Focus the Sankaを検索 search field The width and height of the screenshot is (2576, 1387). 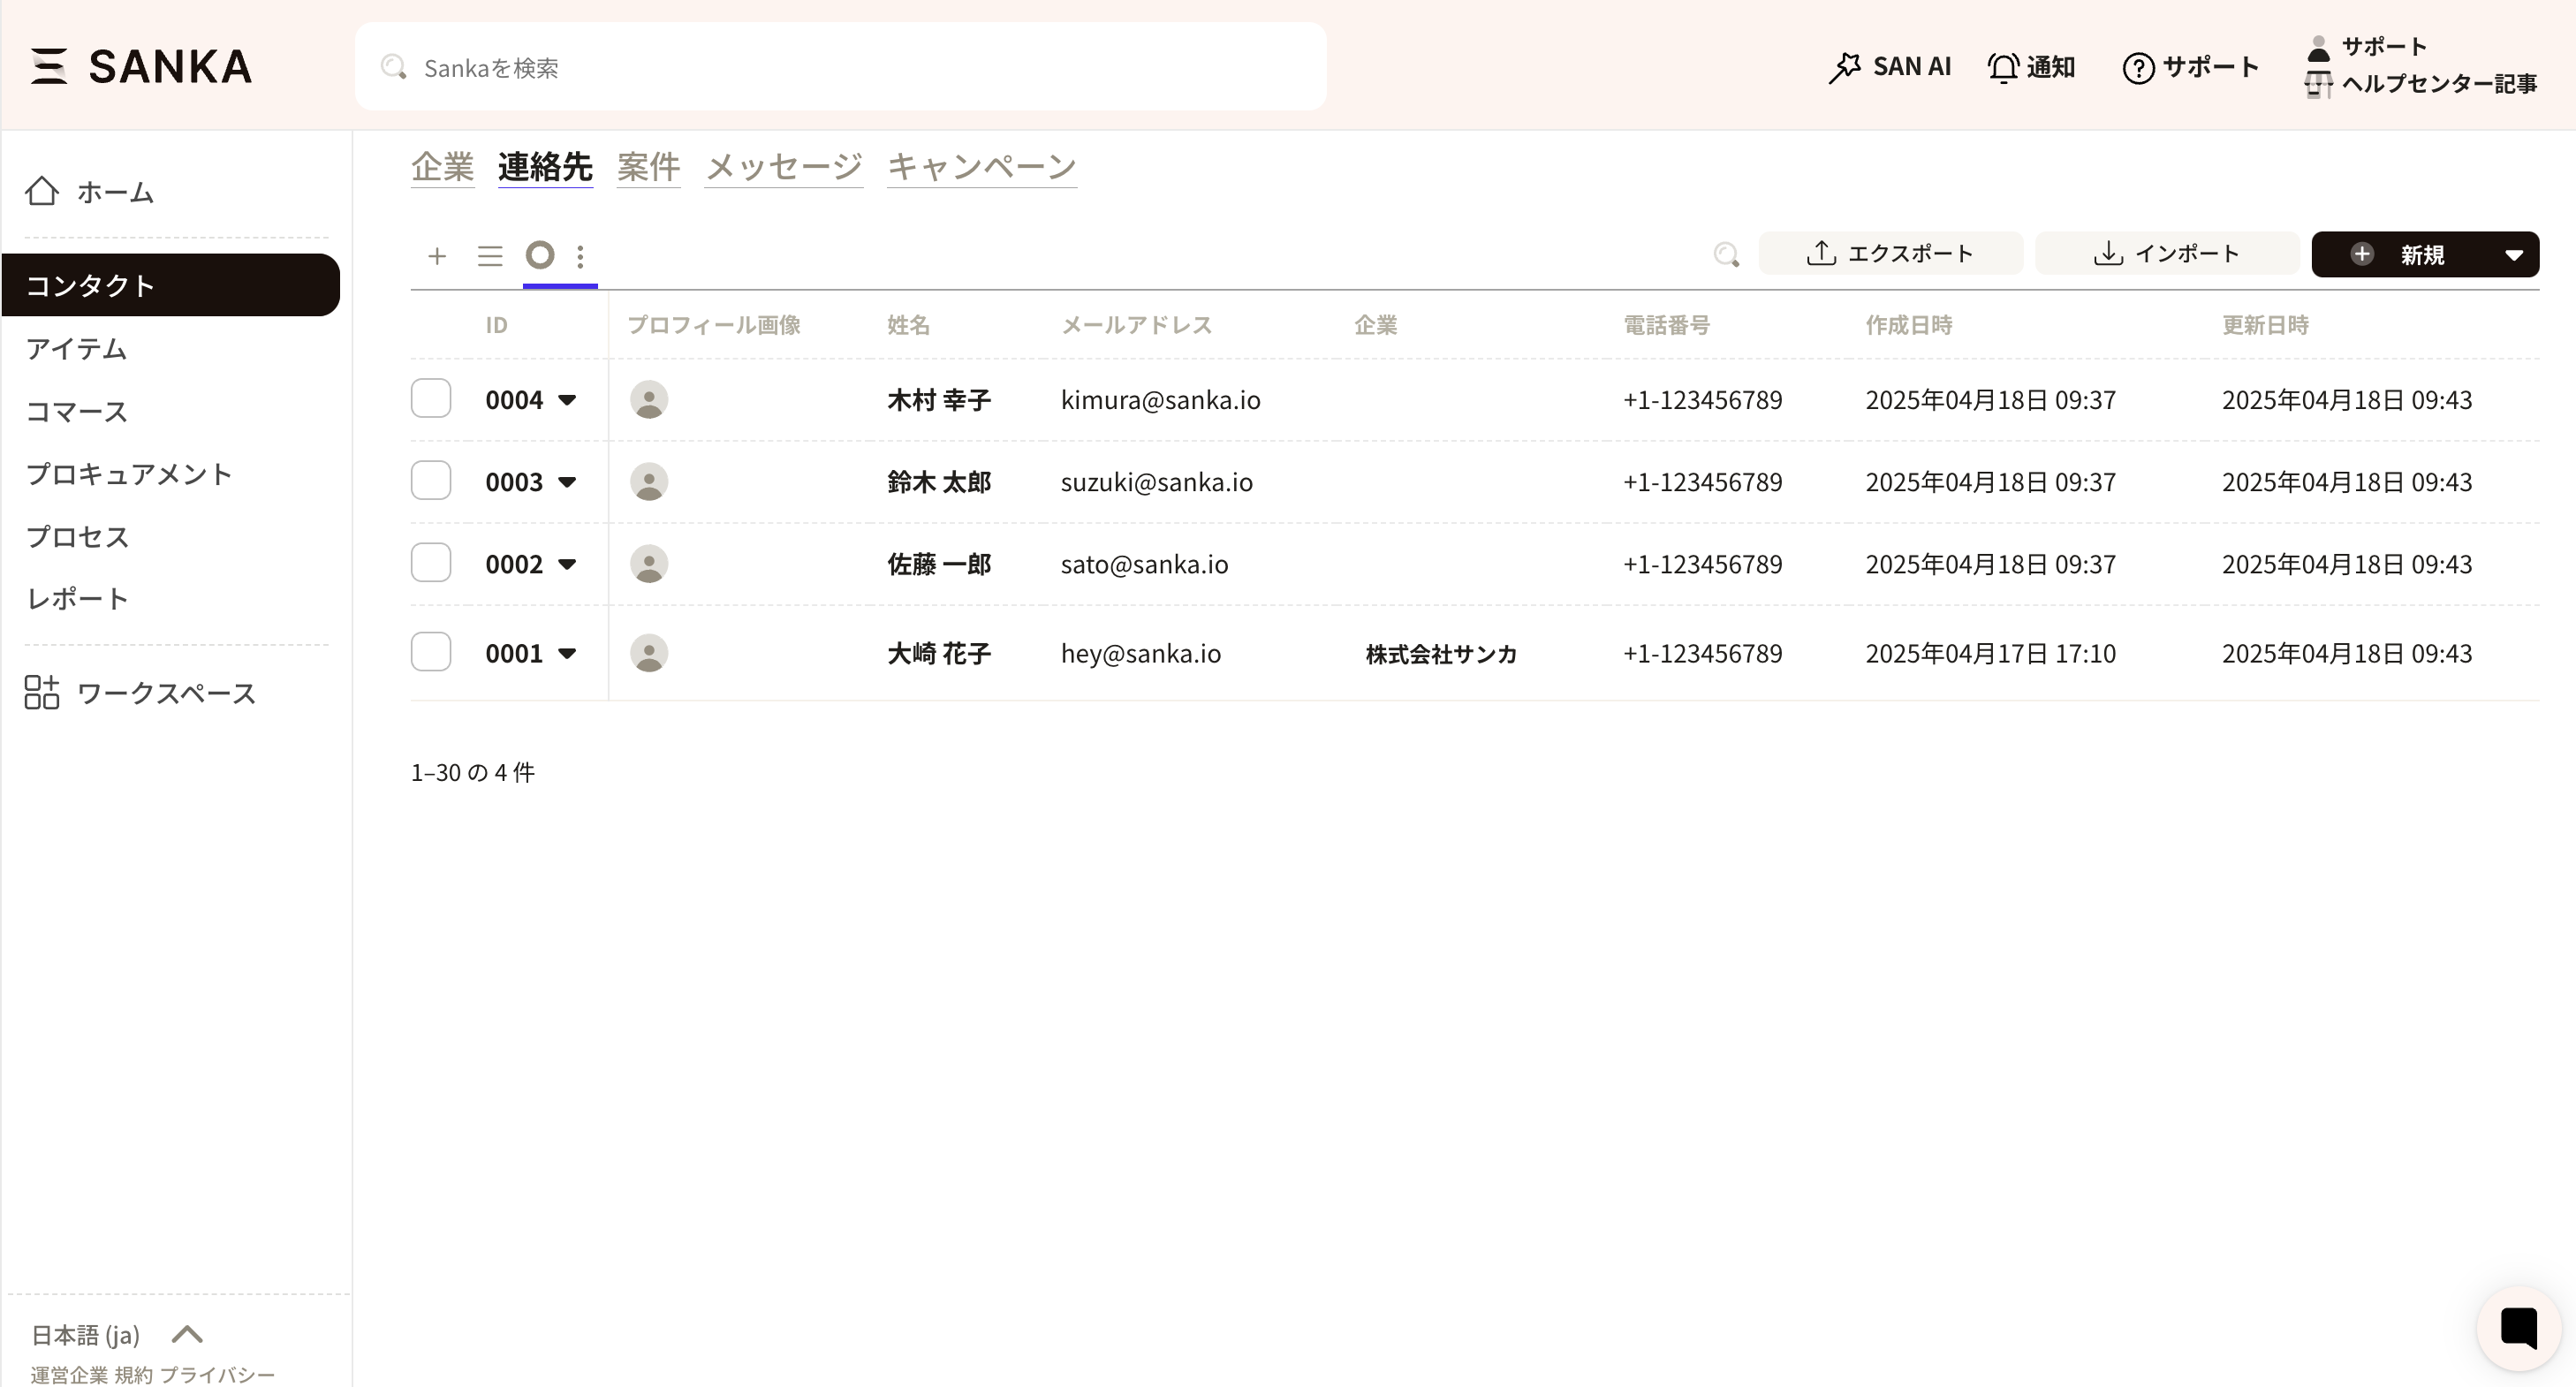pos(840,67)
